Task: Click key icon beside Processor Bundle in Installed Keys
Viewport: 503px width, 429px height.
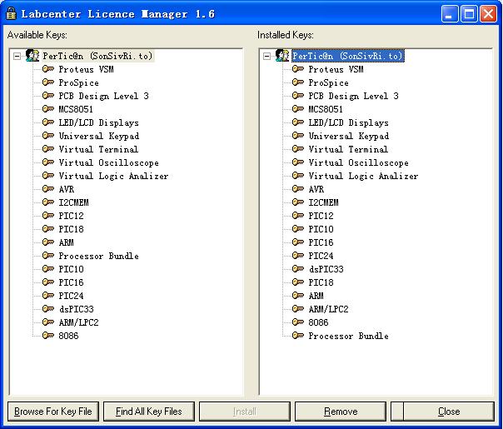Action: (298, 336)
